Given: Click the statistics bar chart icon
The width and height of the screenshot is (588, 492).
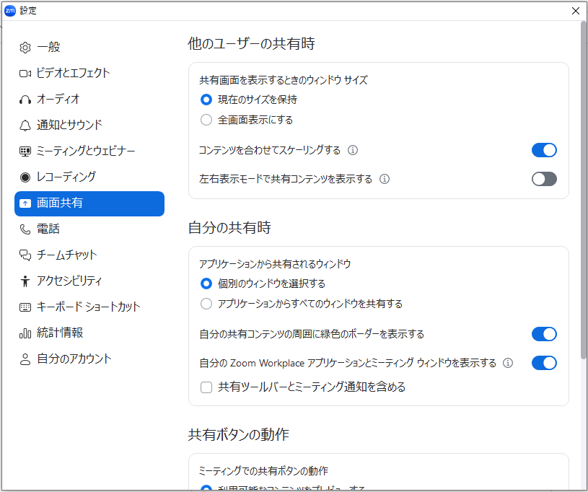Looking at the screenshot, I should pyautogui.click(x=25, y=333).
